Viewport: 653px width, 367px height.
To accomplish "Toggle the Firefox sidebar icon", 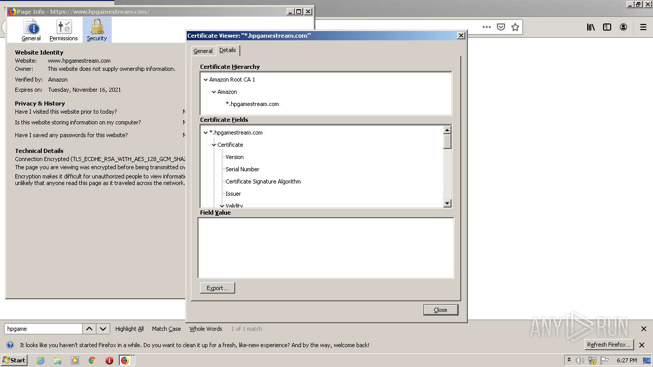I will coord(607,27).
